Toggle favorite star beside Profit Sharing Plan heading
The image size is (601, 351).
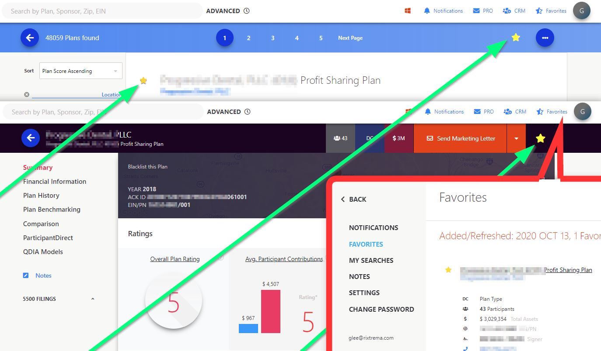143,80
